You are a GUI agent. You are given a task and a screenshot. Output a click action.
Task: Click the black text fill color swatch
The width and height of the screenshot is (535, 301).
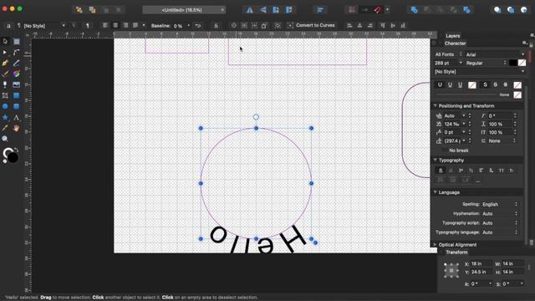pos(512,63)
